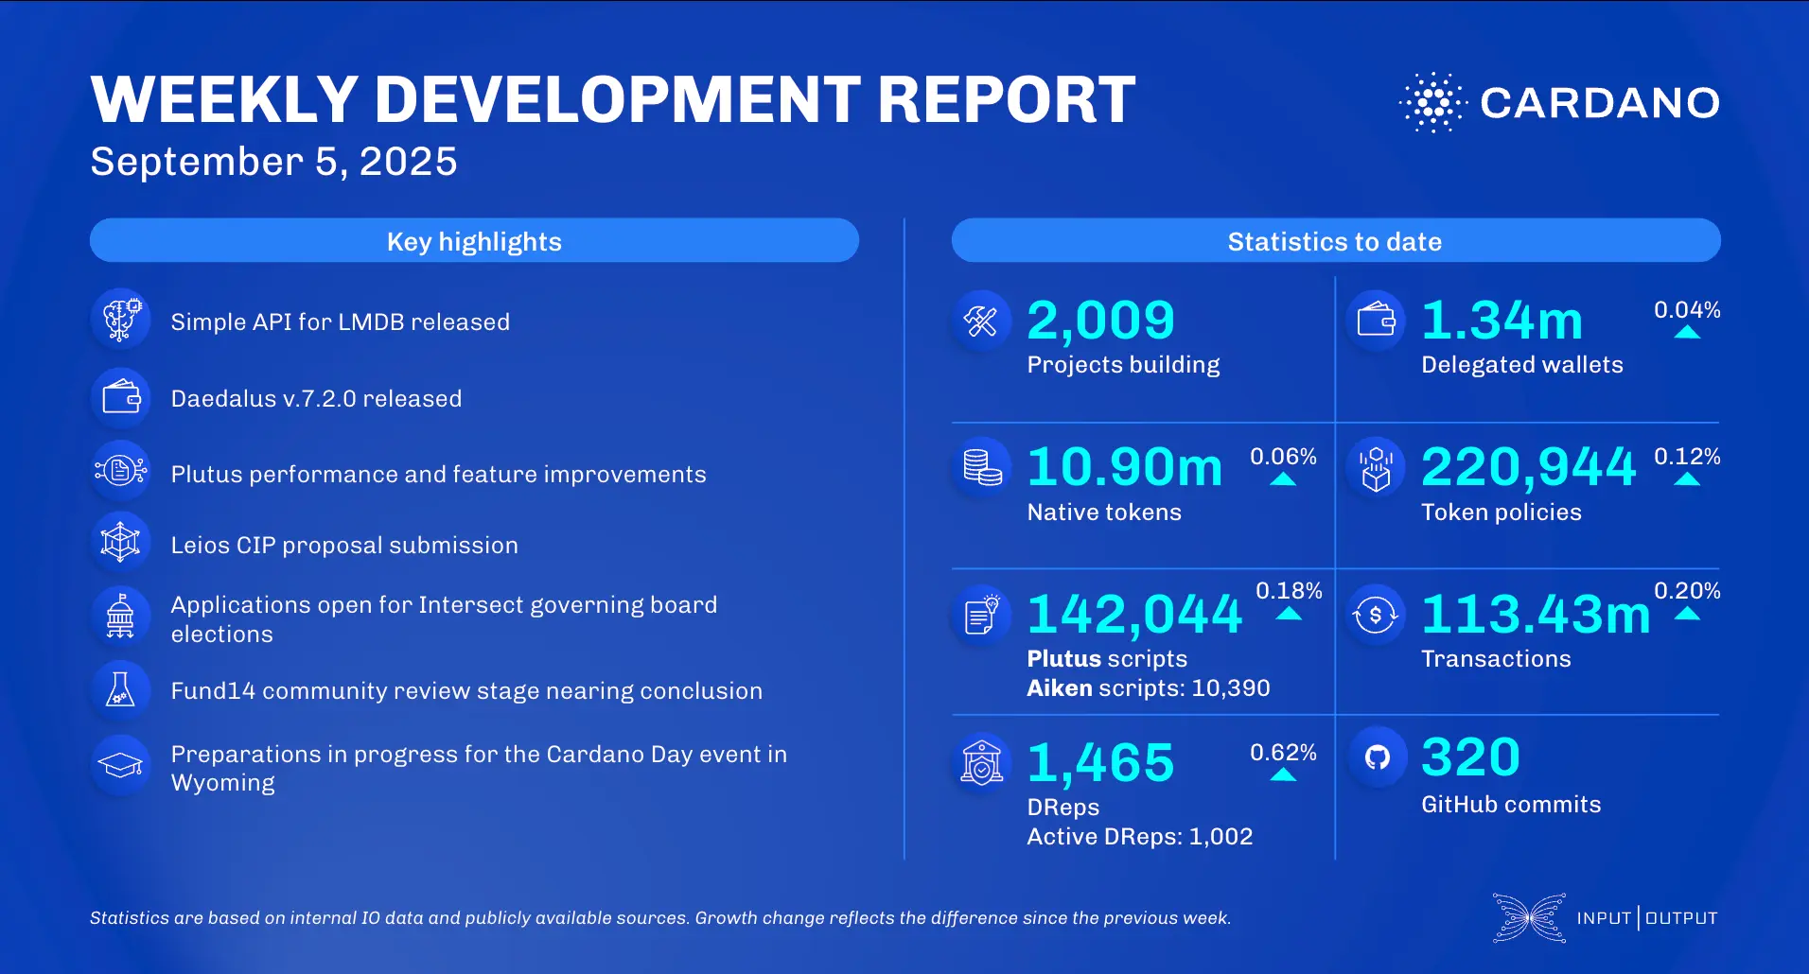1809x974 pixels.
Task: Click the DReps building shield icon
Action: [x=982, y=762]
